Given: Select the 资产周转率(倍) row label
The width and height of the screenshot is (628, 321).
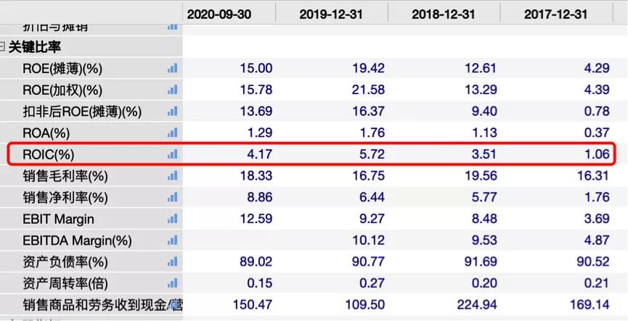Looking at the screenshot, I should 65,284.
